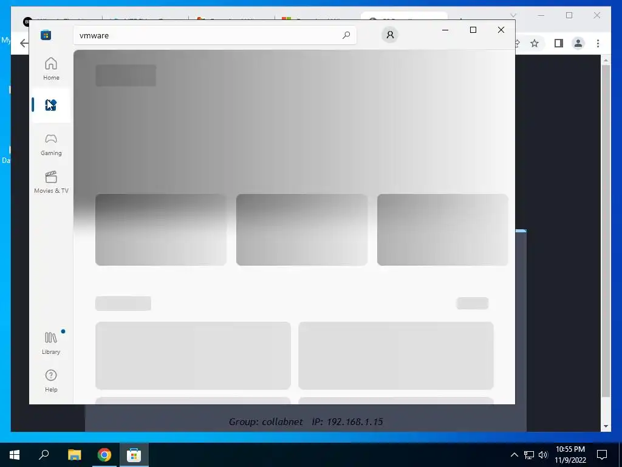This screenshot has width=622, height=467.
Task: Open the Store user profile button
Action: (x=390, y=35)
